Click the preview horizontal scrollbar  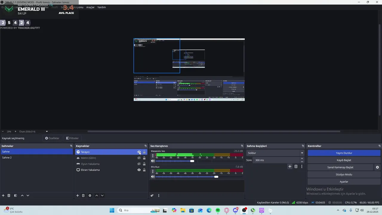214,131
